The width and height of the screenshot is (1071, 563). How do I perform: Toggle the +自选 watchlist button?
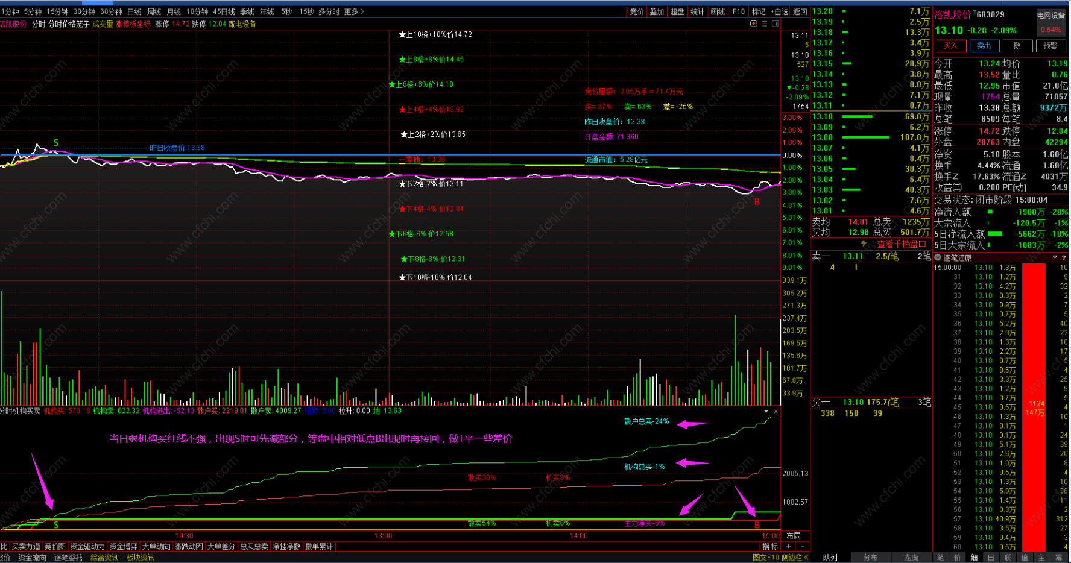click(x=779, y=11)
